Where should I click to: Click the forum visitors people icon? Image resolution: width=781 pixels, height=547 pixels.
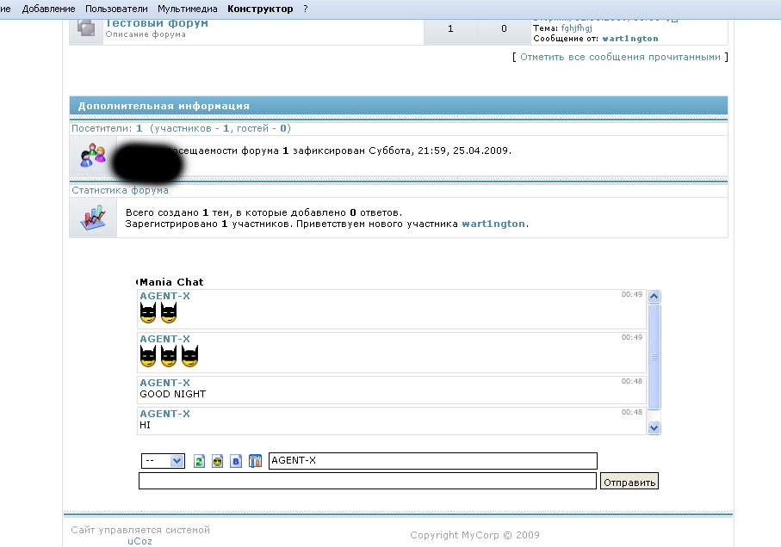coord(93,155)
